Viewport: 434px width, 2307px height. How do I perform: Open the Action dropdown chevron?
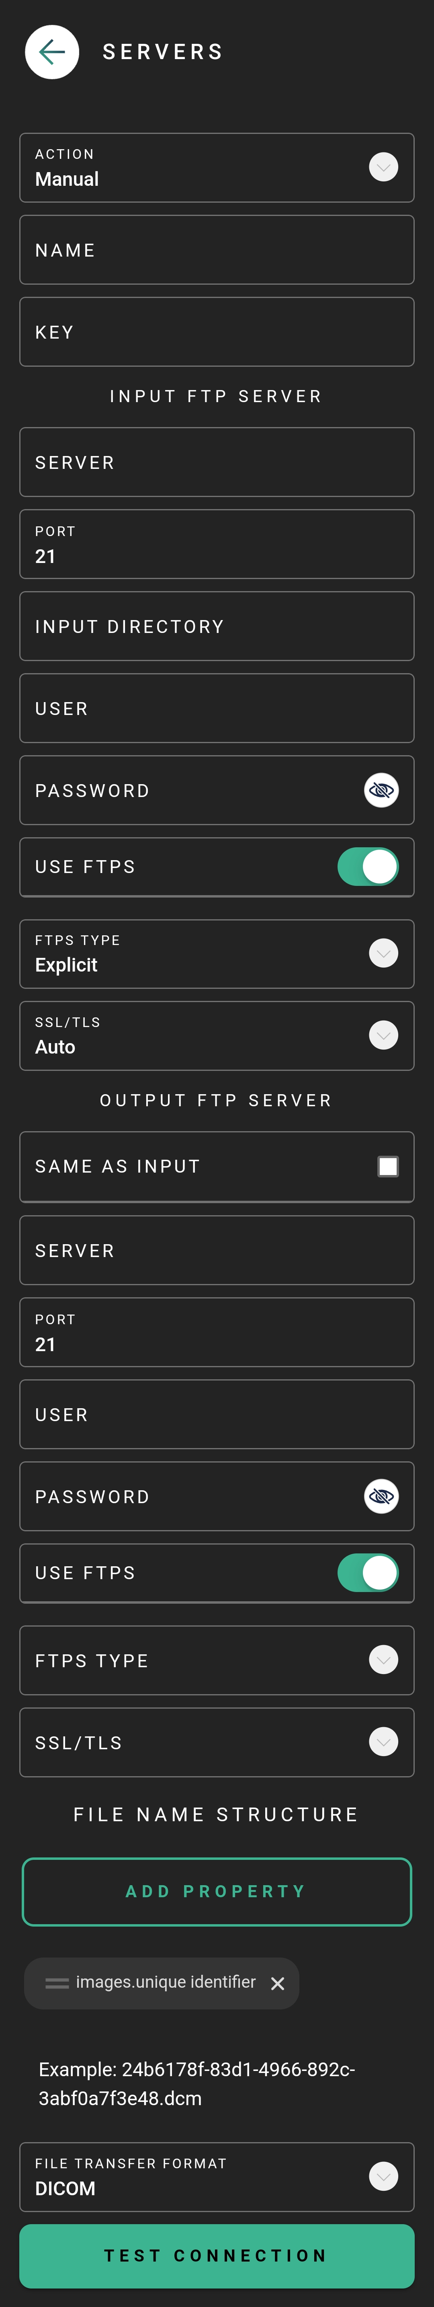coord(384,167)
